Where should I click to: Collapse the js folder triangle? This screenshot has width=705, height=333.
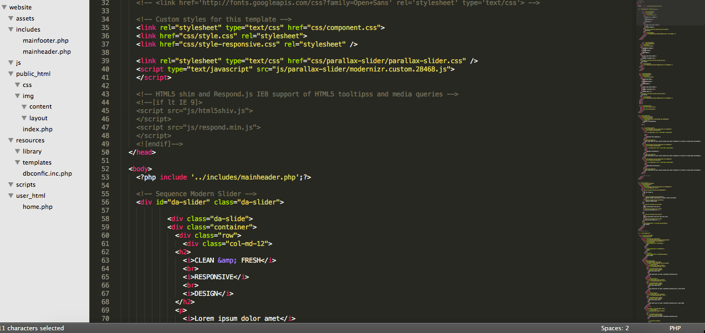coord(11,63)
